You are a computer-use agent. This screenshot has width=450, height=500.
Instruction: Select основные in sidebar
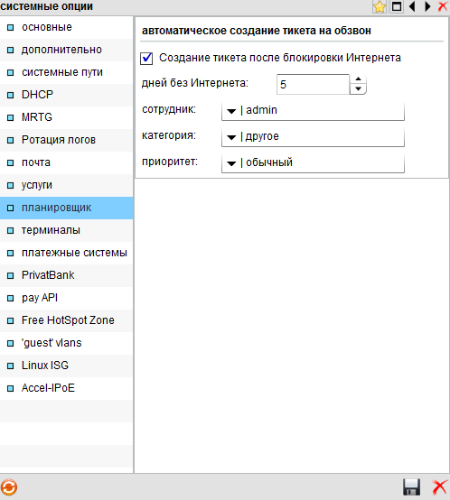(66, 27)
